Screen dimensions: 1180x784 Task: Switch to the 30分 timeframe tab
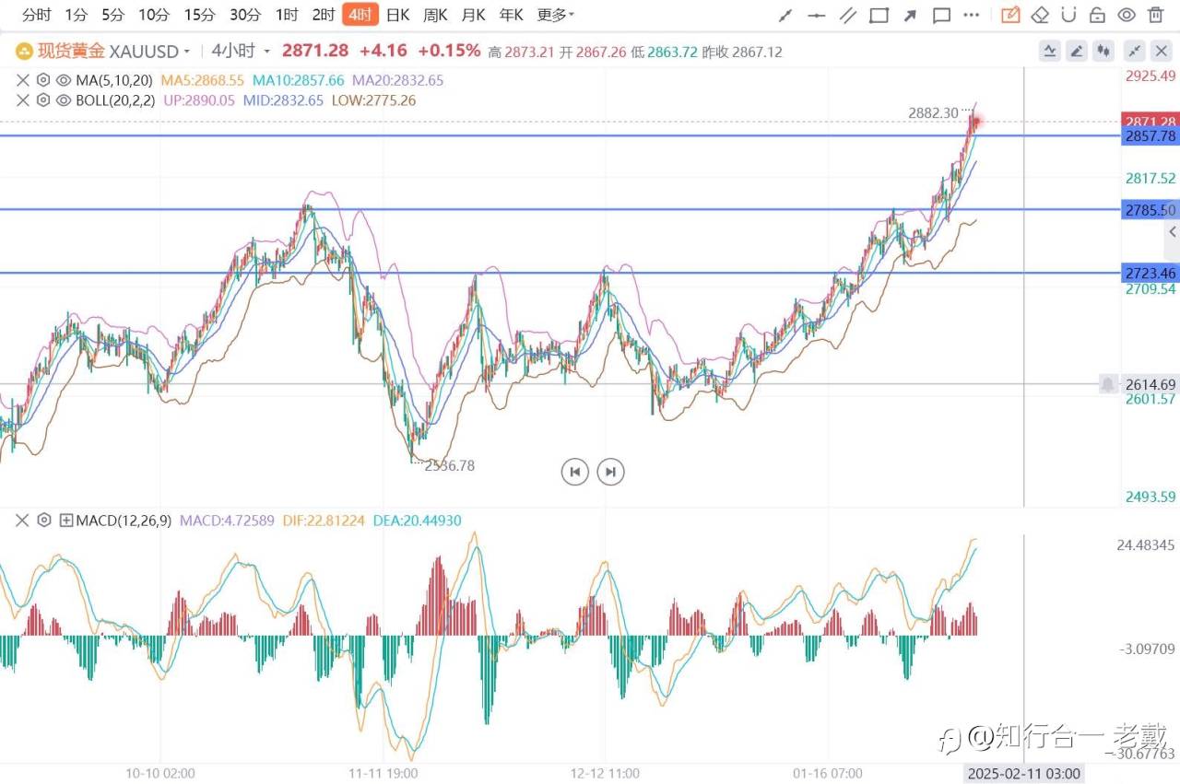click(x=245, y=15)
